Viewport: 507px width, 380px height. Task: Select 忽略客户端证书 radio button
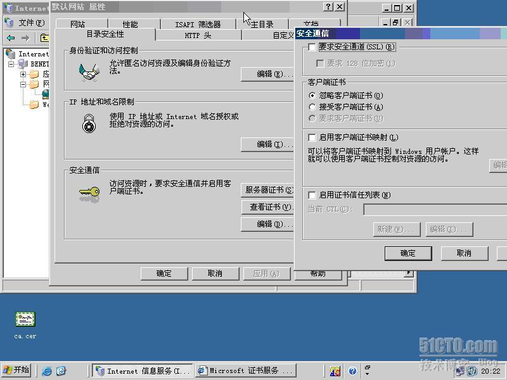[312, 96]
